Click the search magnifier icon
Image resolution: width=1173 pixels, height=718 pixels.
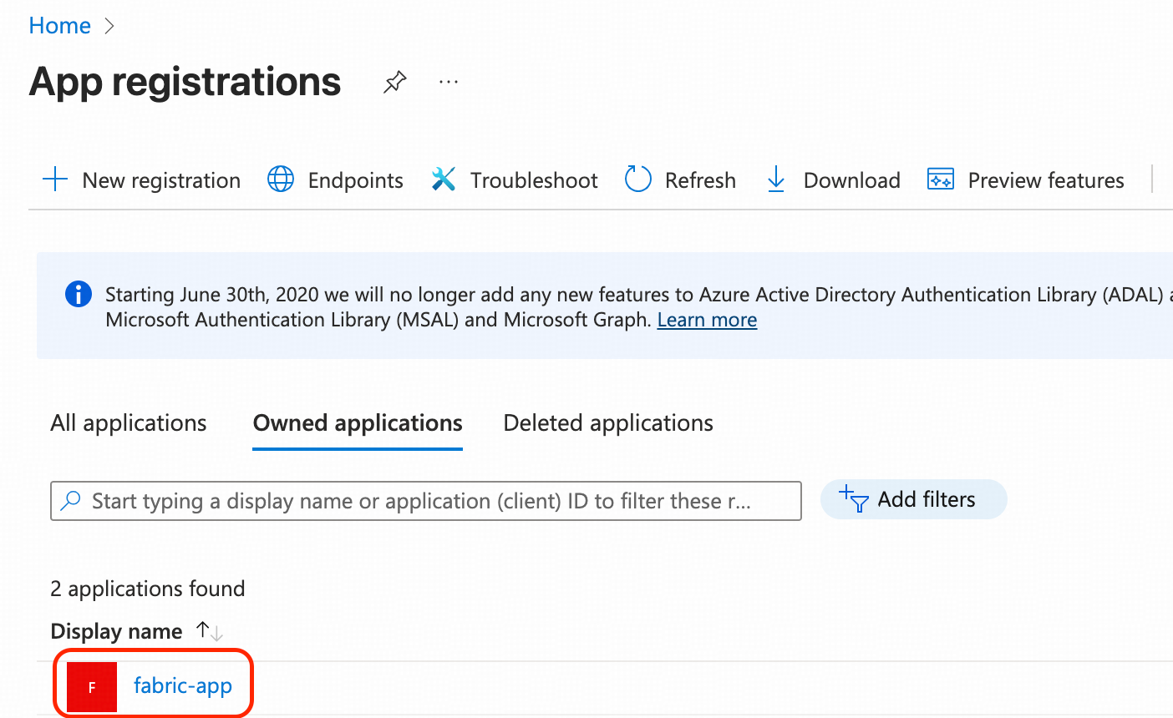72,501
